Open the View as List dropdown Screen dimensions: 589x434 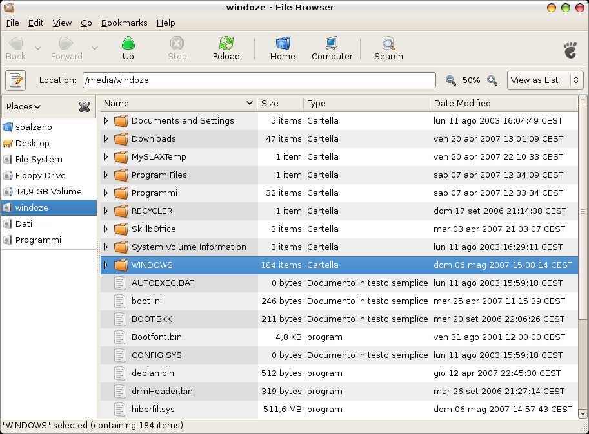[544, 80]
